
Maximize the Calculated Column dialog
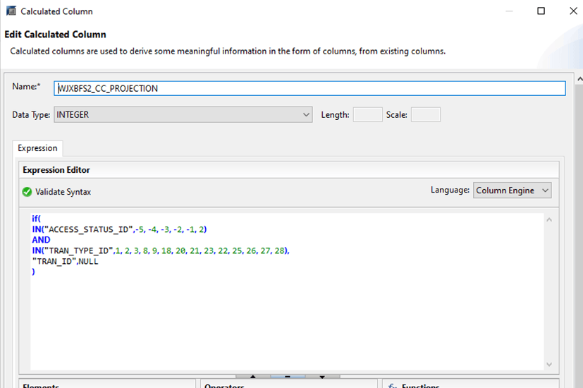pyautogui.click(x=541, y=11)
